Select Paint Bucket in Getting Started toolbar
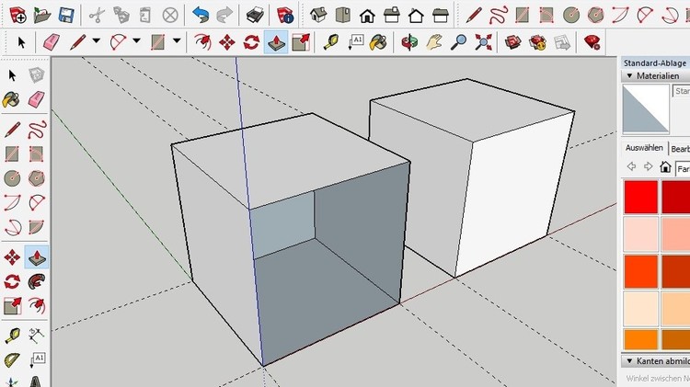Screen dimensions: 690x387 coord(378,42)
